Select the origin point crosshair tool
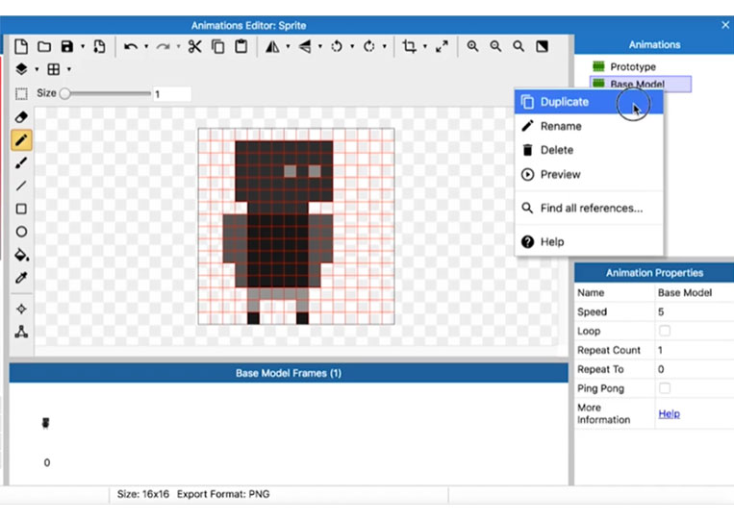734x520 pixels. click(x=21, y=309)
